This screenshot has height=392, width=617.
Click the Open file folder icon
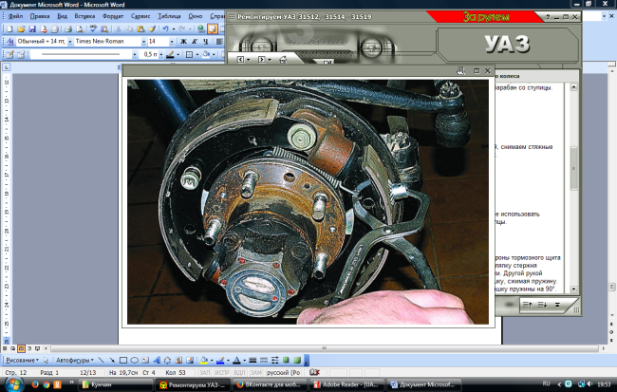pos(21,28)
